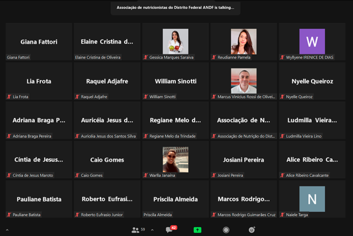The image size is (353, 236).
Task: Open the Participants panel icon
Action: [135, 230]
